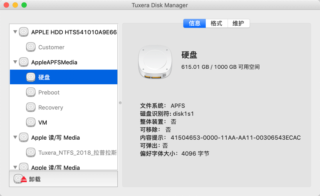Click the Tuxera_NTFS_2018 volume disk icon
Viewport: 320px width, 196px height.
[x=31, y=153]
